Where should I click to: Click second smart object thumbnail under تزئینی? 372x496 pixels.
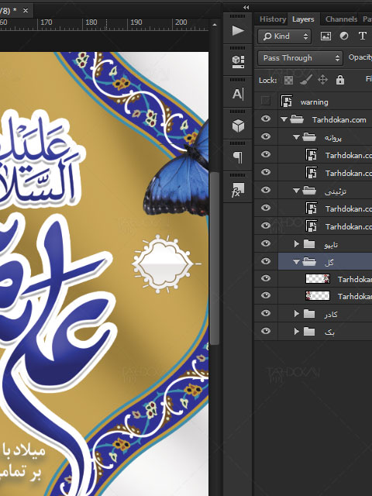click(x=312, y=226)
